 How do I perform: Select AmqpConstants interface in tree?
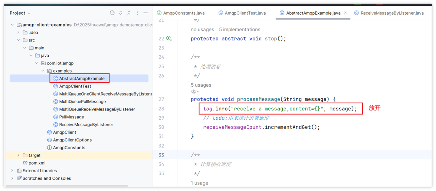click(69, 147)
